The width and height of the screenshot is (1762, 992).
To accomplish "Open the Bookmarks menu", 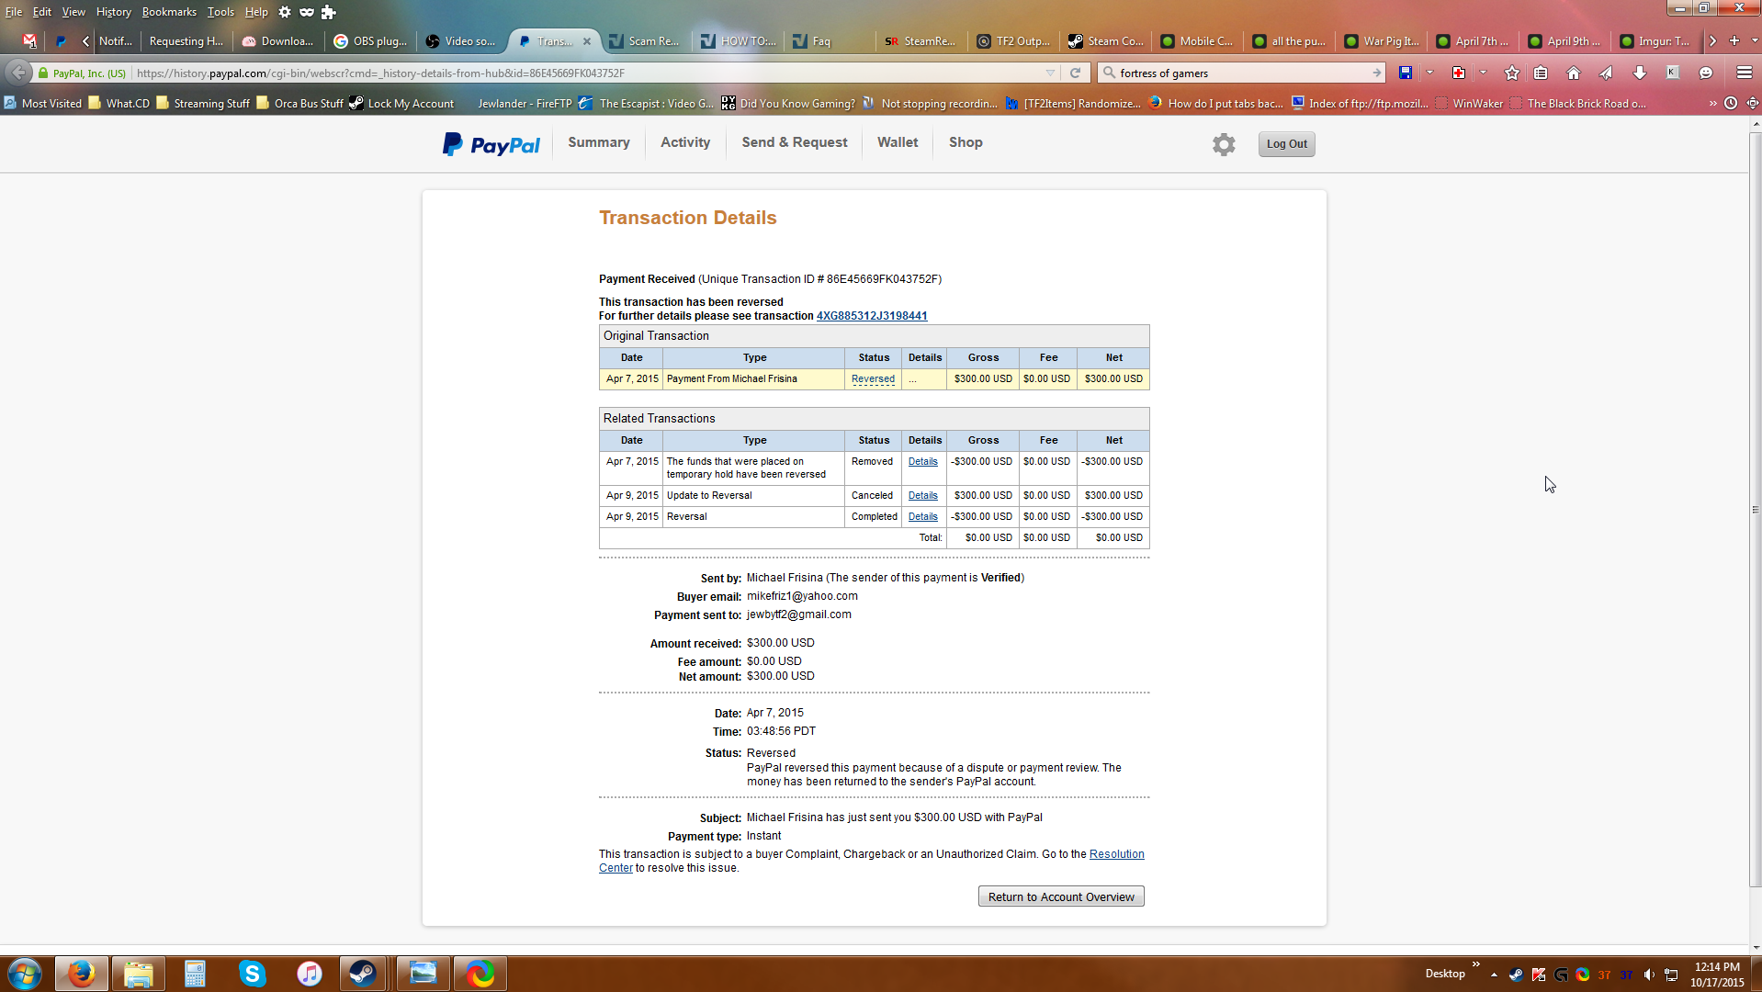I will pos(169,12).
